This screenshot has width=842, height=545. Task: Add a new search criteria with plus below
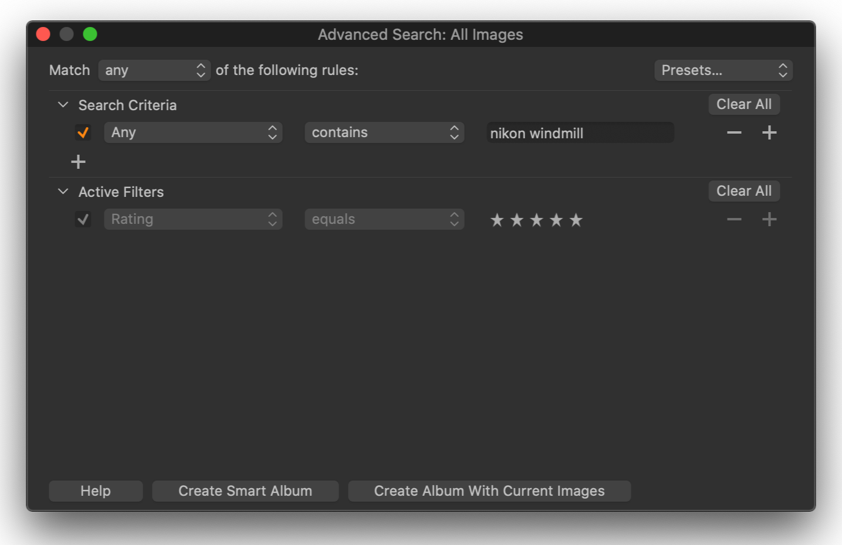pos(78,162)
